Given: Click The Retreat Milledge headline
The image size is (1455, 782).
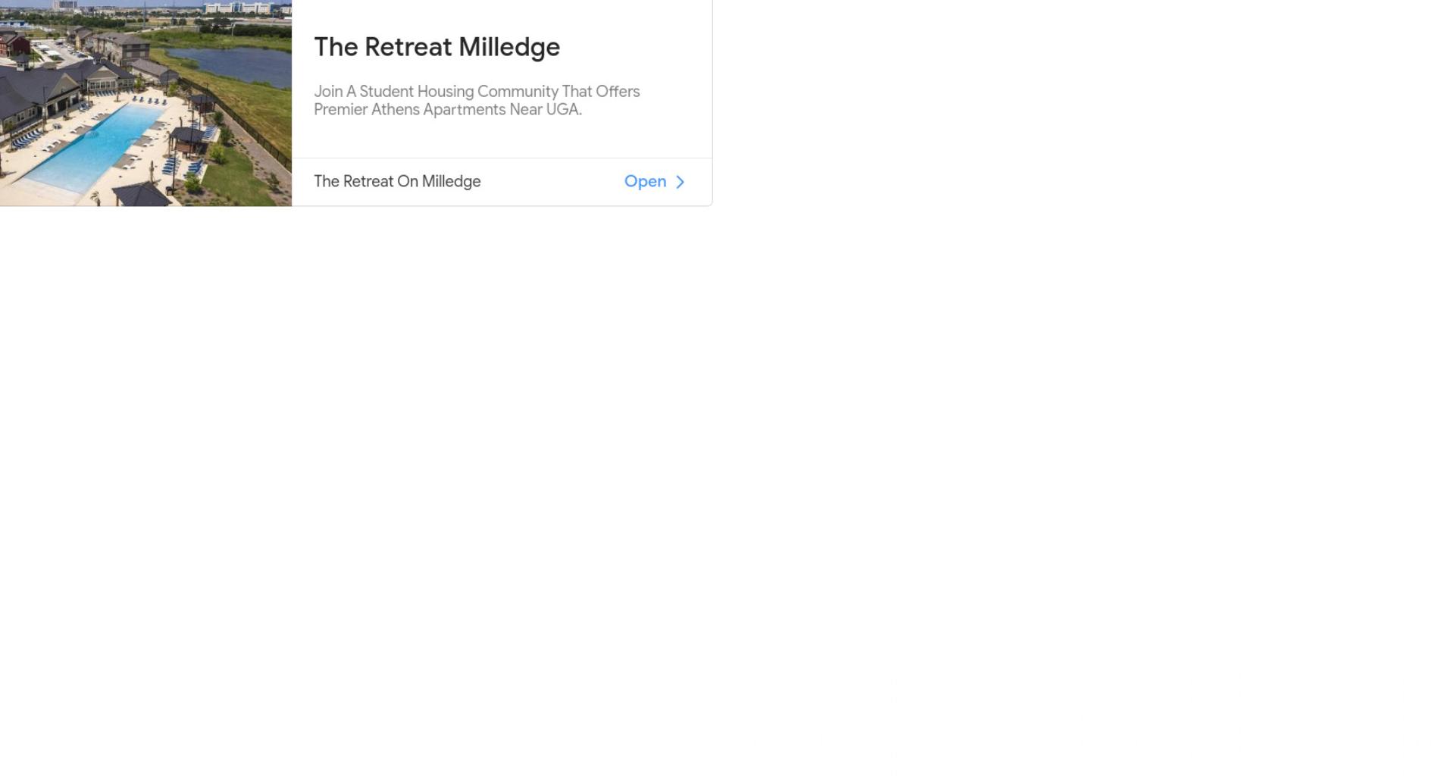Looking at the screenshot, I should 436,47.
